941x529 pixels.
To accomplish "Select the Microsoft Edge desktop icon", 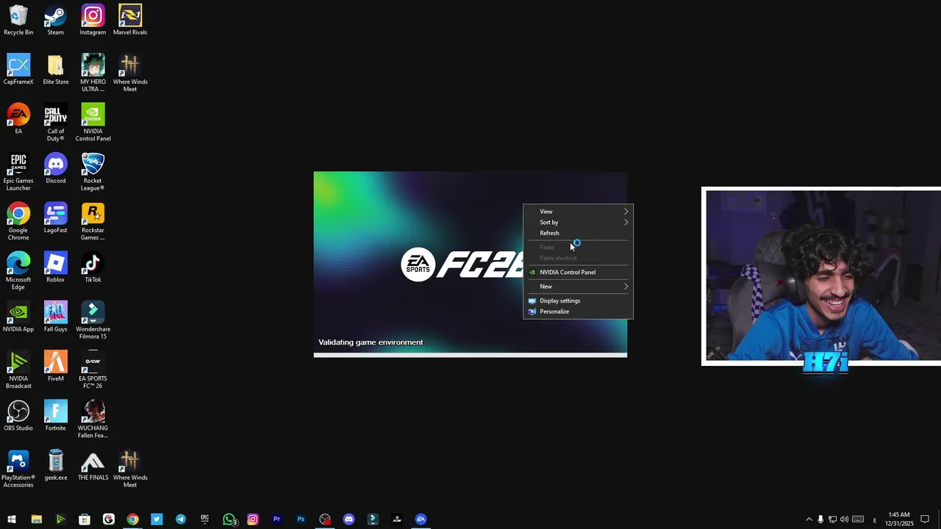I will (18, 271).
